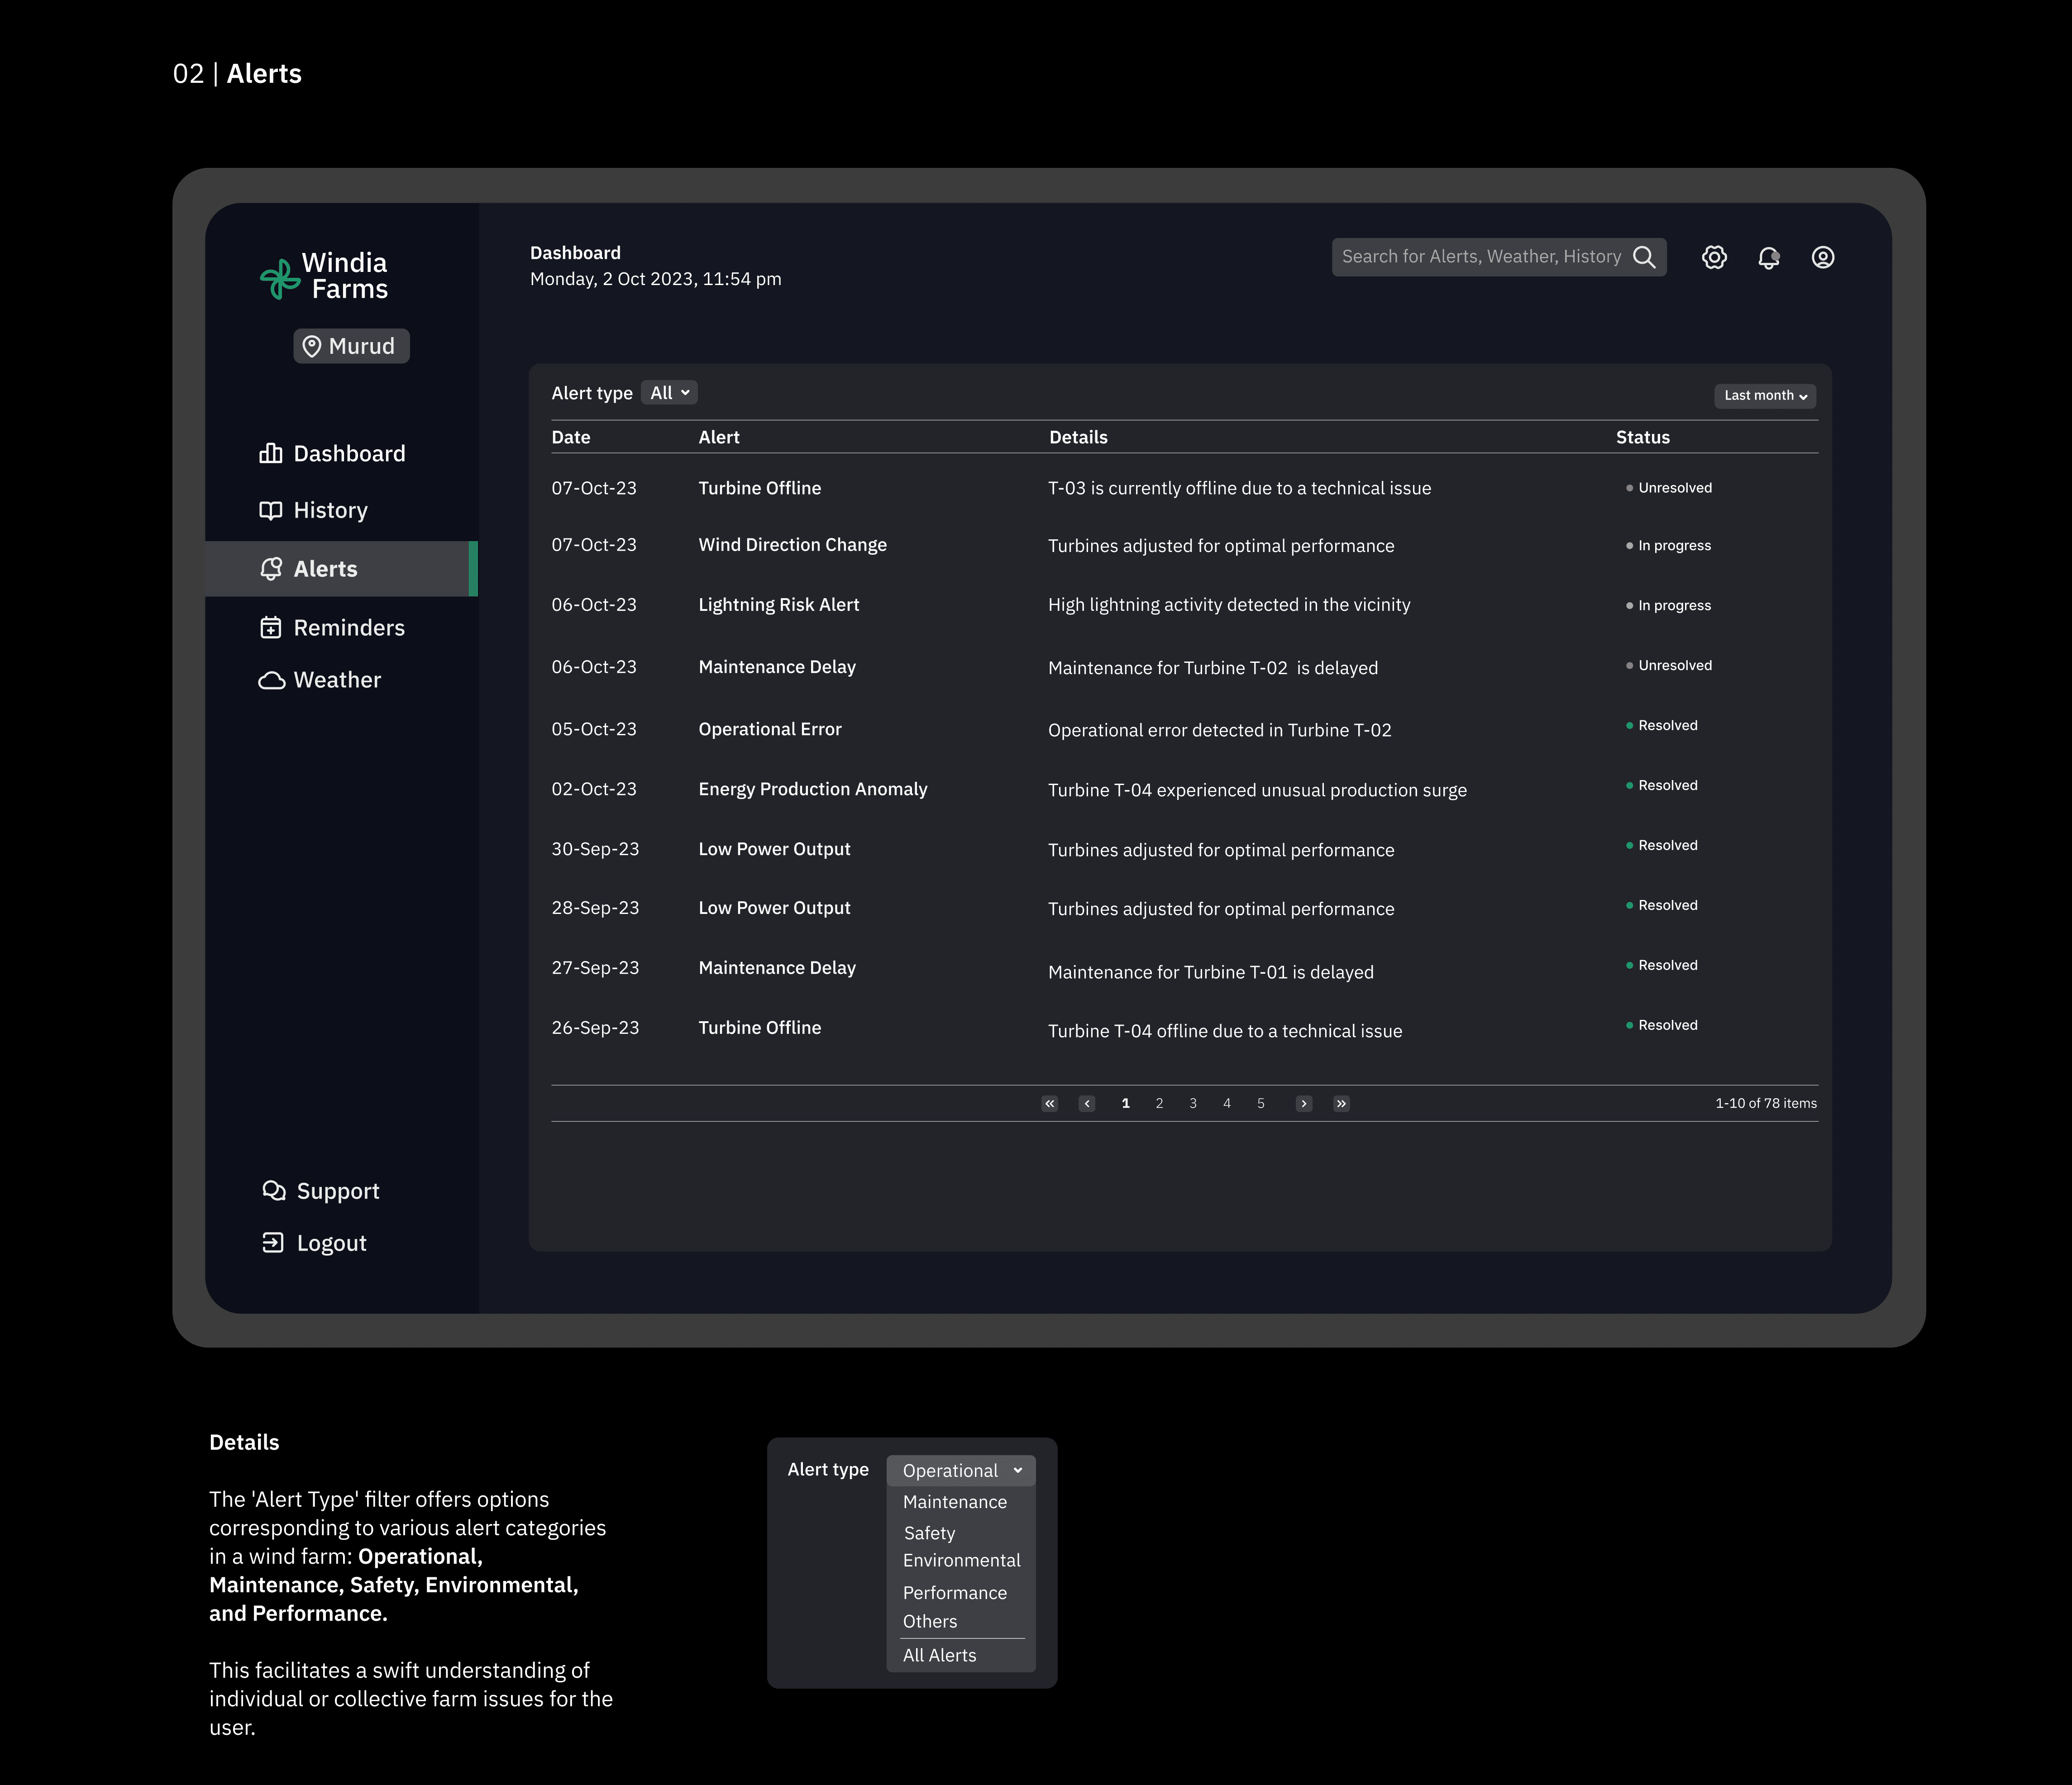2072x1785 pixels.
Task: Choose Maintenance in alert type list
Action: tap(955, 1502)
